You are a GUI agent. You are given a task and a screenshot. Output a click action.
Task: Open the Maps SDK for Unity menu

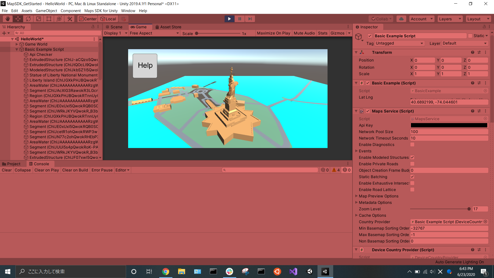[101, 11]
